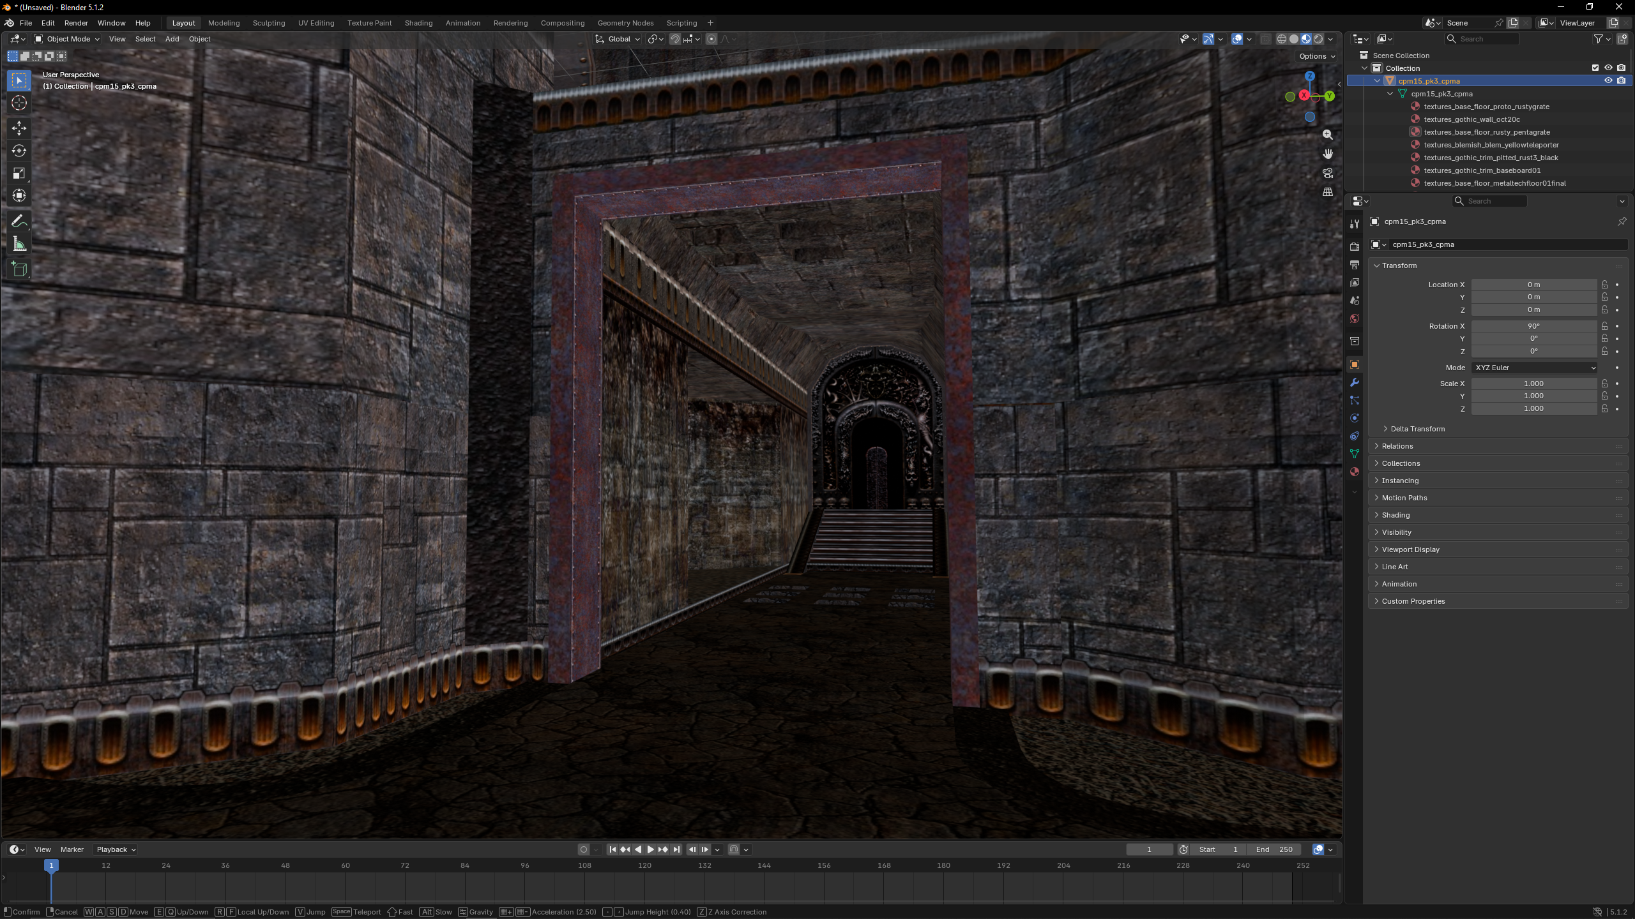This screenshot has height=919, width=1635.
Task: Switch viewport shading to Rendered
Action: (1318, 39)
